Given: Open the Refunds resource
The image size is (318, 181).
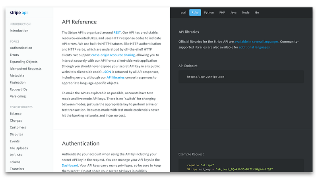Looking at the screenshot, I should tap(16, 155).
